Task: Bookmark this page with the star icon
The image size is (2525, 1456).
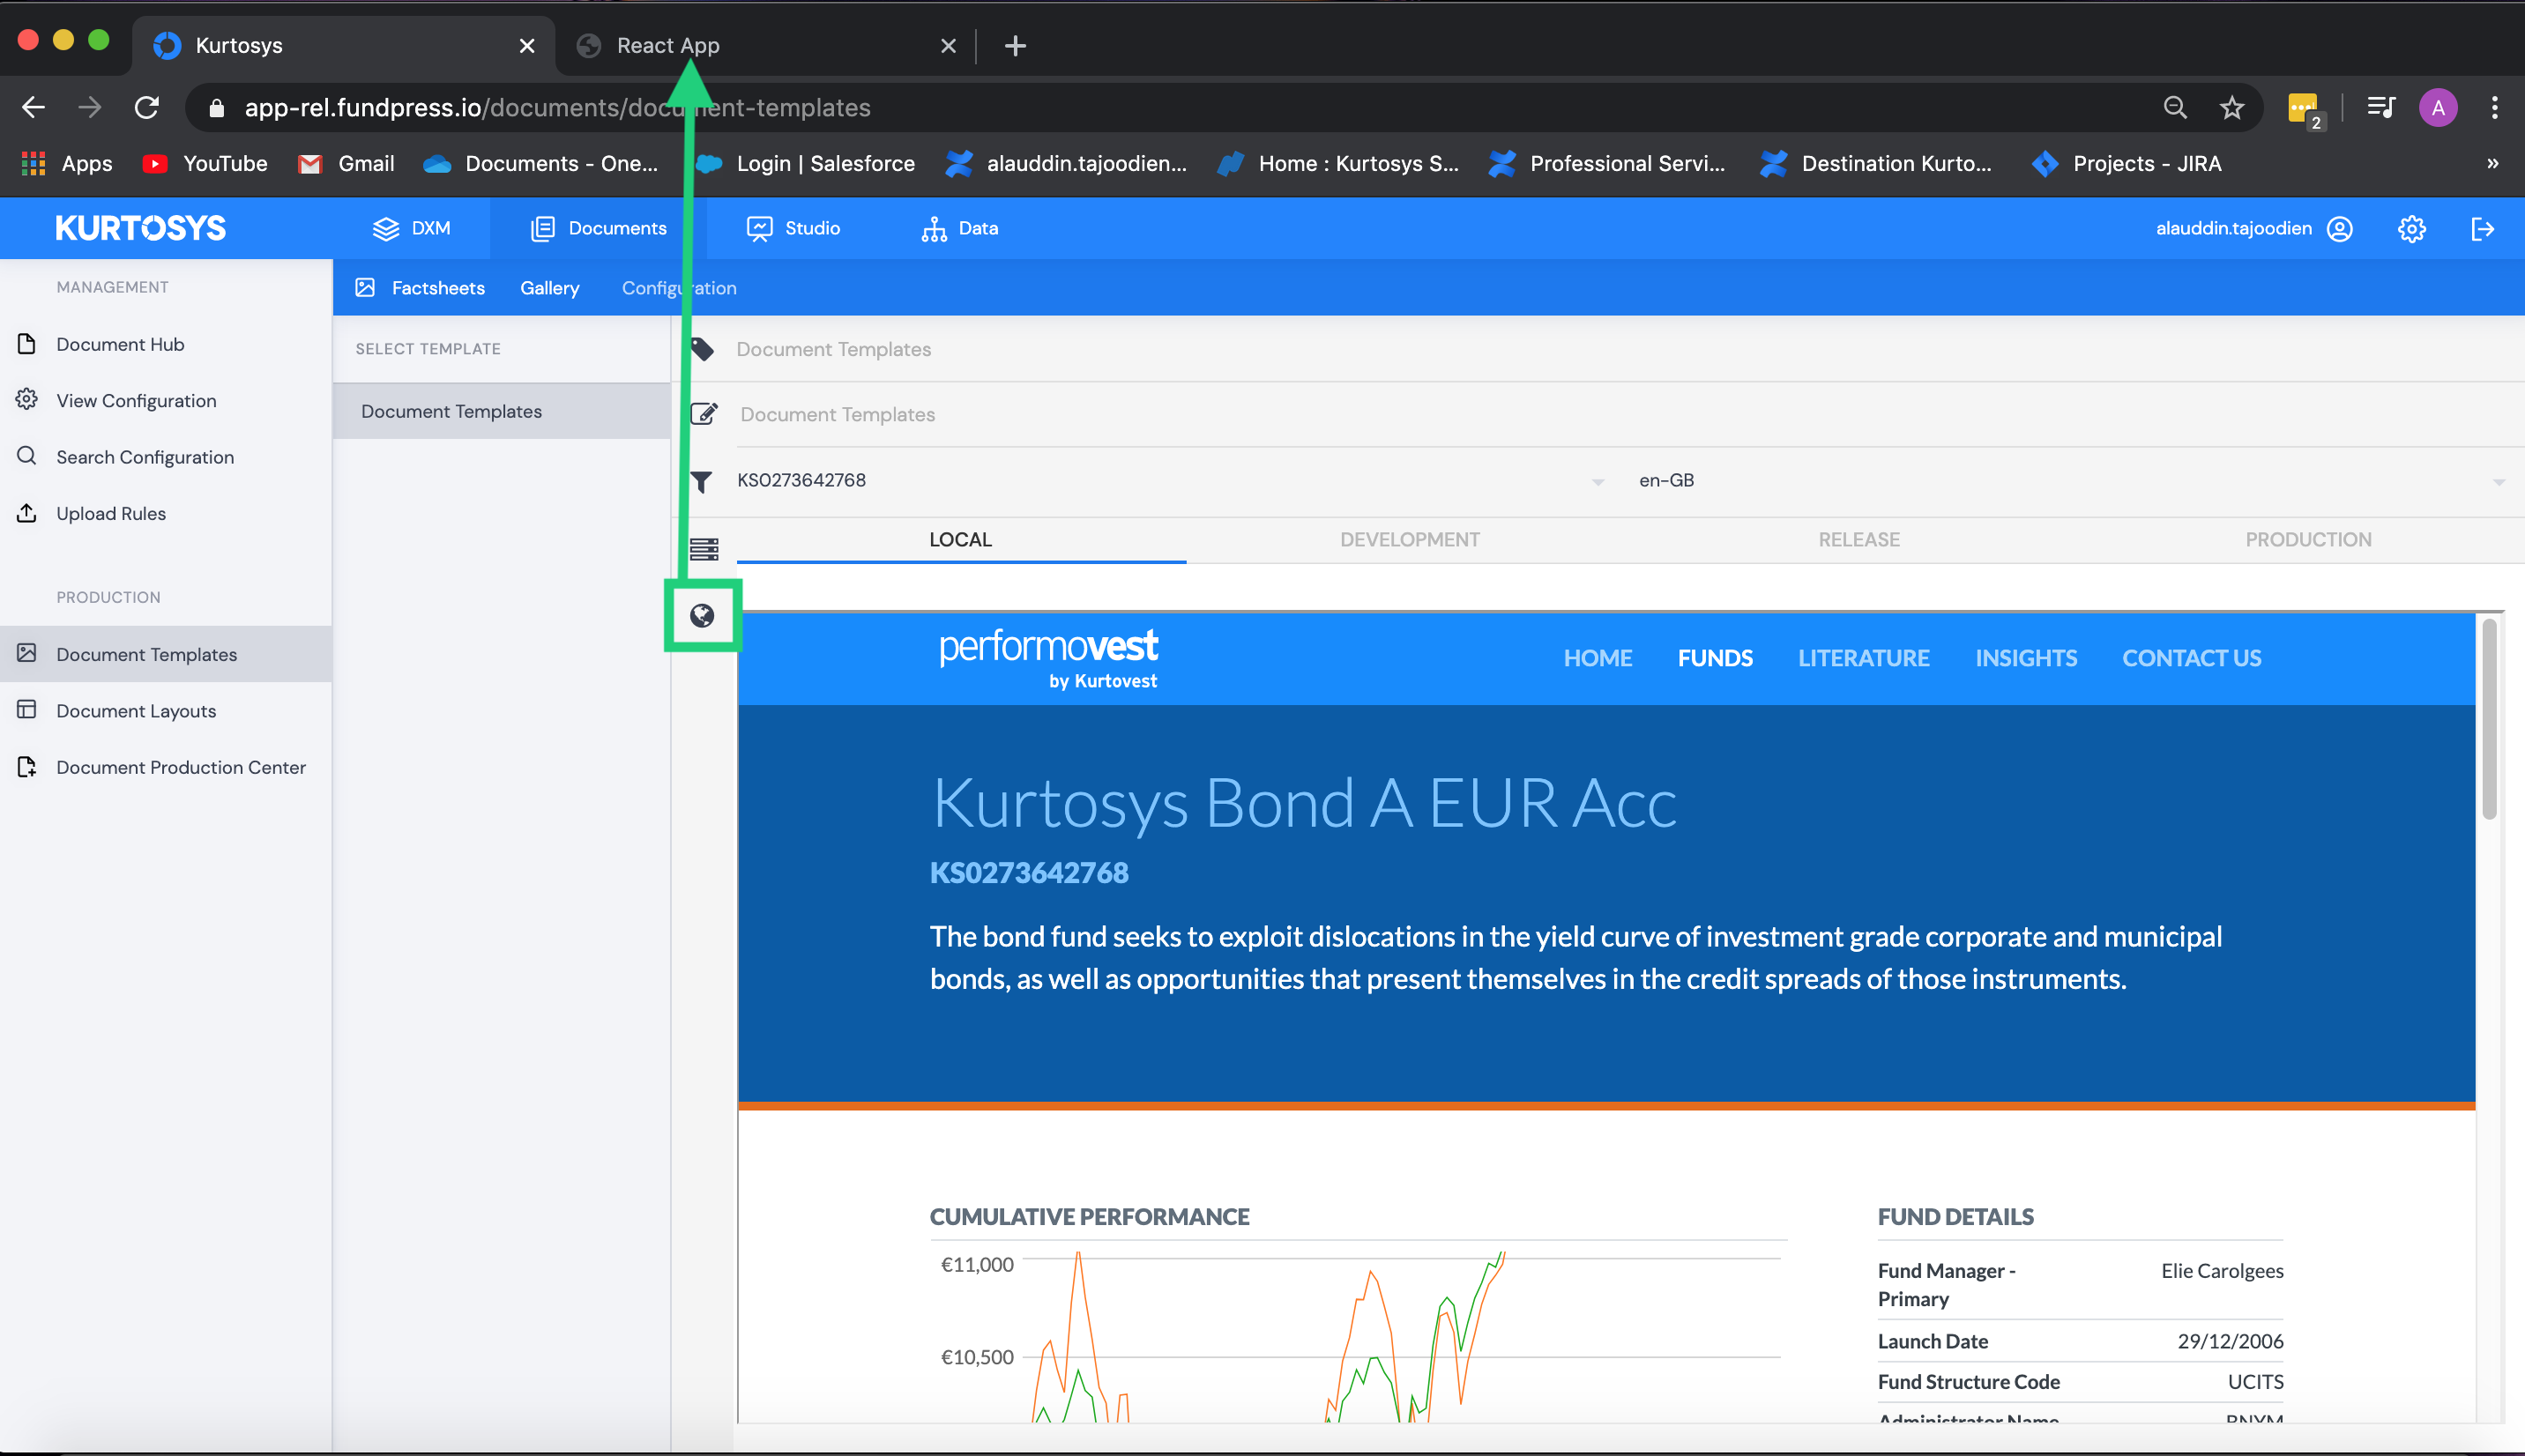Action: click(x=2231, y=107)
